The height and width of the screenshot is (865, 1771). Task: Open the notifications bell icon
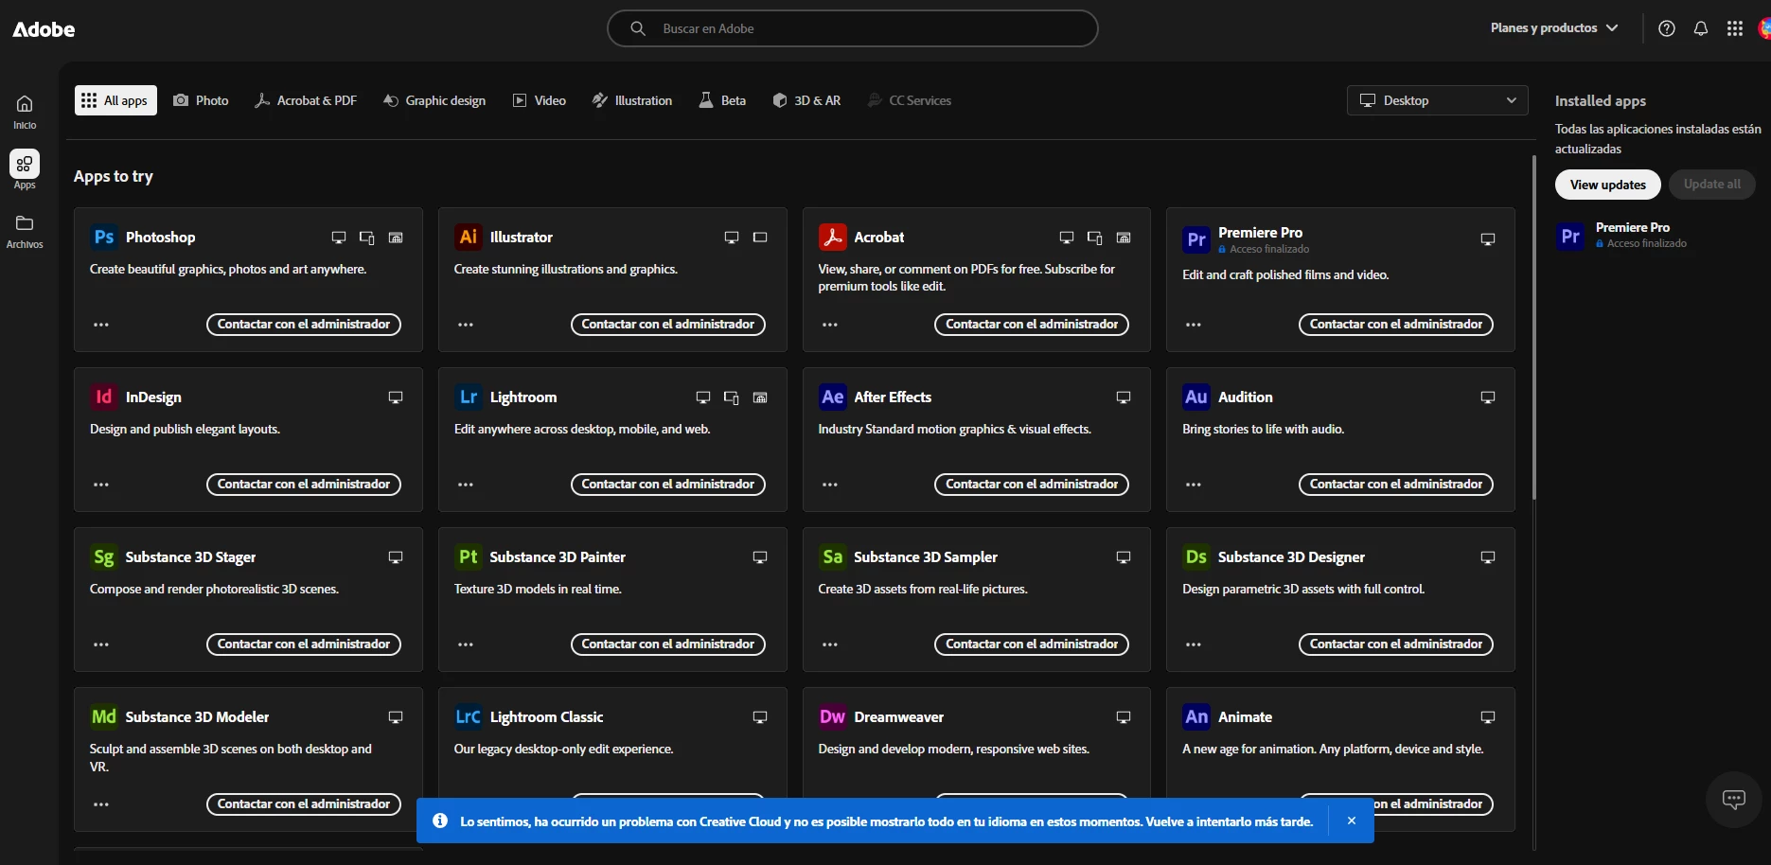tap(1701, 28)
